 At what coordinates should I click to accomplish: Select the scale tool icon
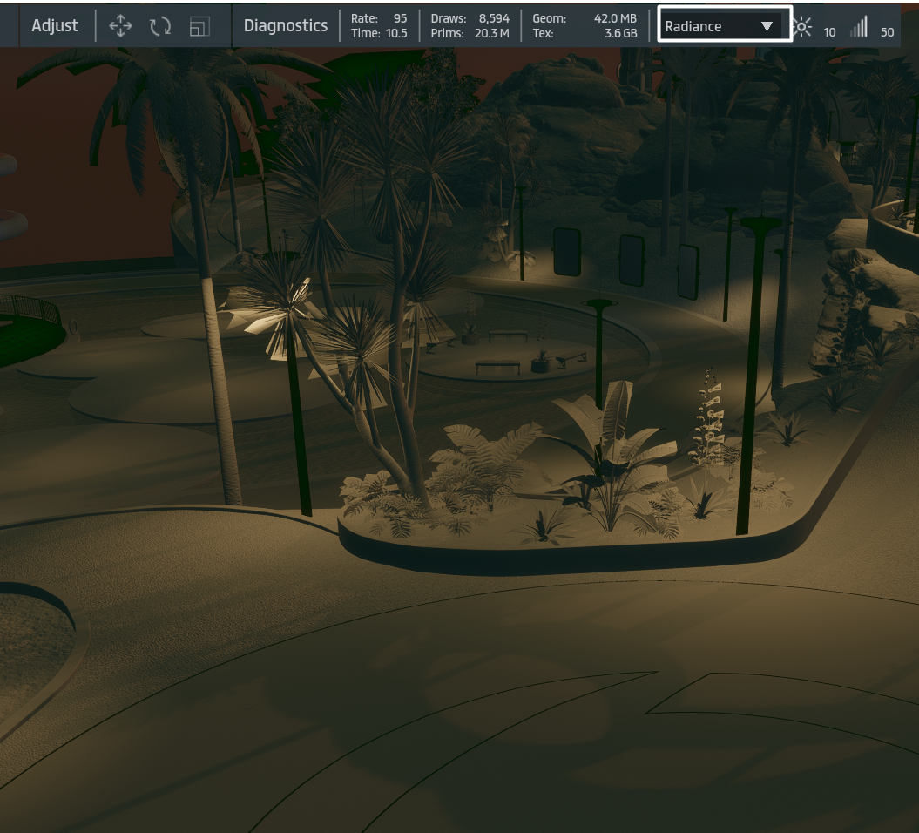point(199,27)
